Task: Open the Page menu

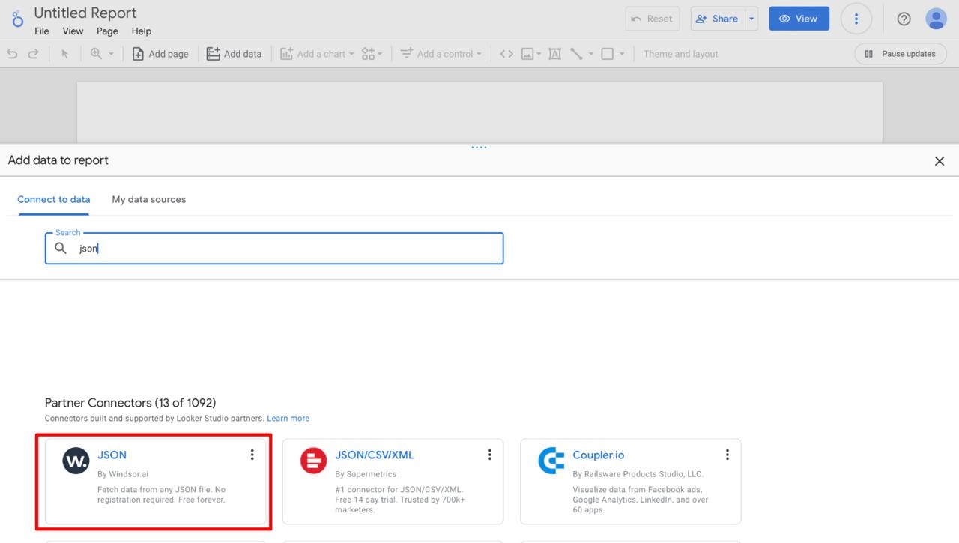Action: coord(107,31)
